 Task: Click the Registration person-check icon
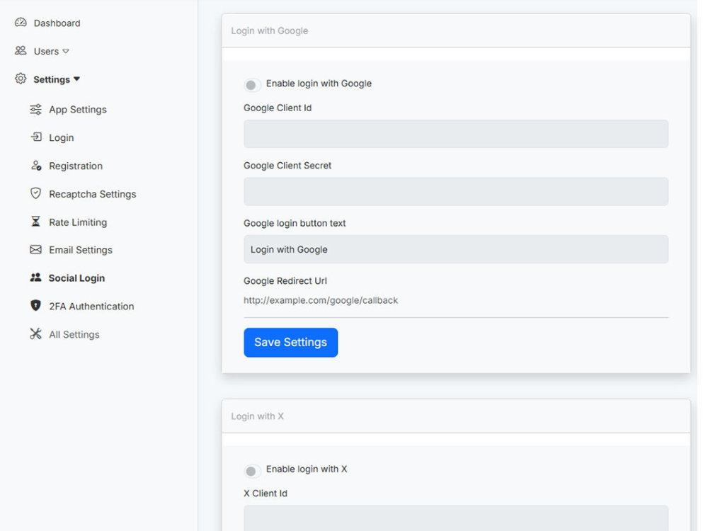[x=36, y=166]
